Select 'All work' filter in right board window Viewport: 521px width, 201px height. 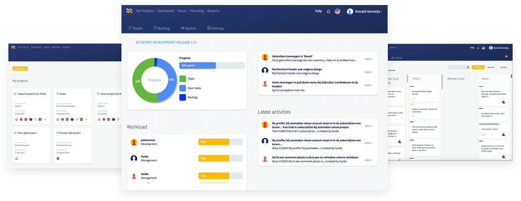tap(504, 67)
